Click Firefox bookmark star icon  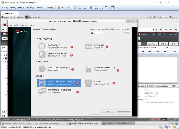(x=157, y=30)
